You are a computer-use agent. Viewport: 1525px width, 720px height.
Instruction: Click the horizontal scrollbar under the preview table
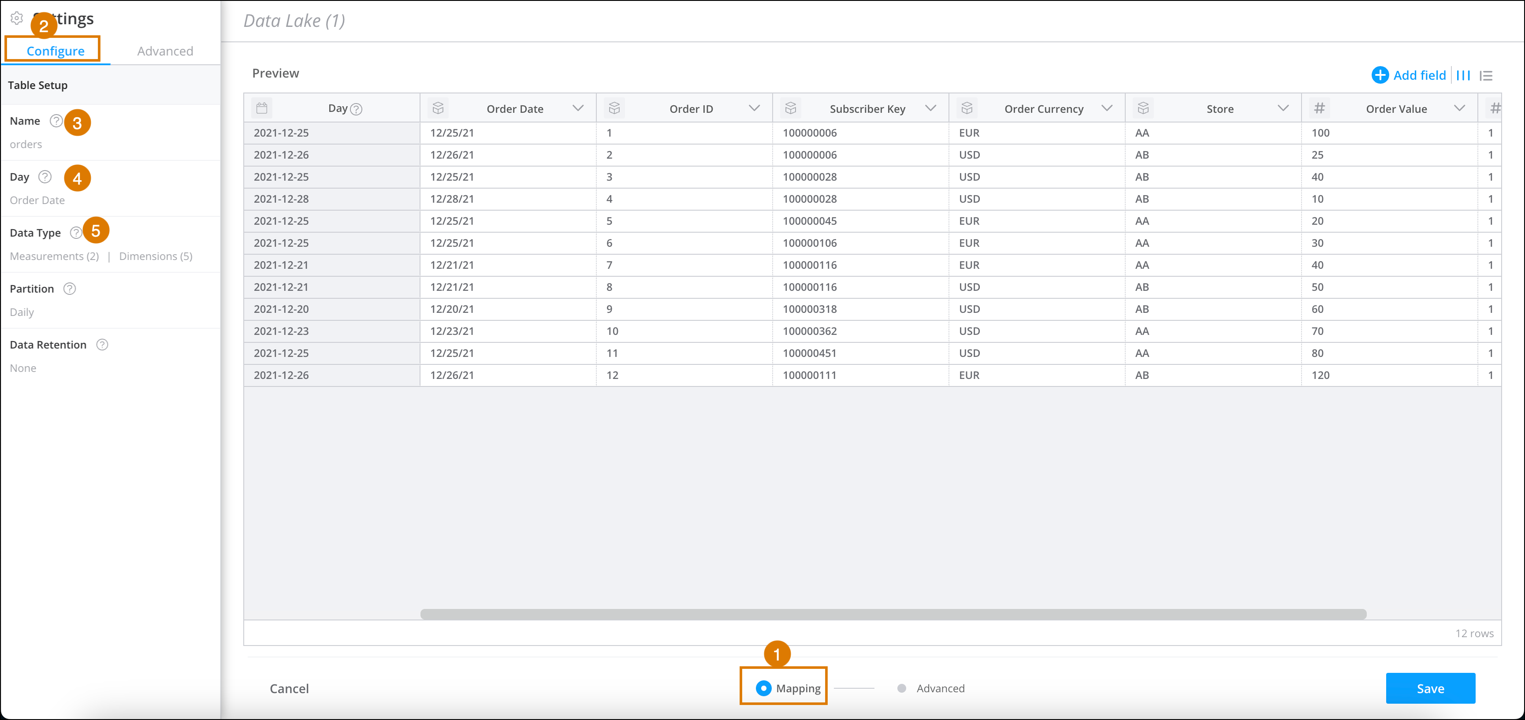pos(893,614)
